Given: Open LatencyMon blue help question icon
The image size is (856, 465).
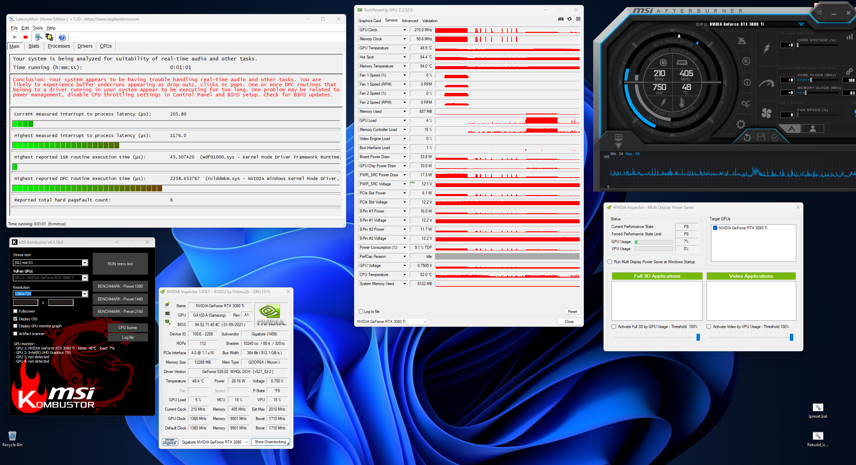Looking at the screenshot, I should click(62, 37).
